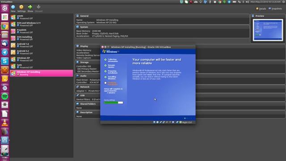
Task: Switch to the Details view
Action: click(261, 8)
